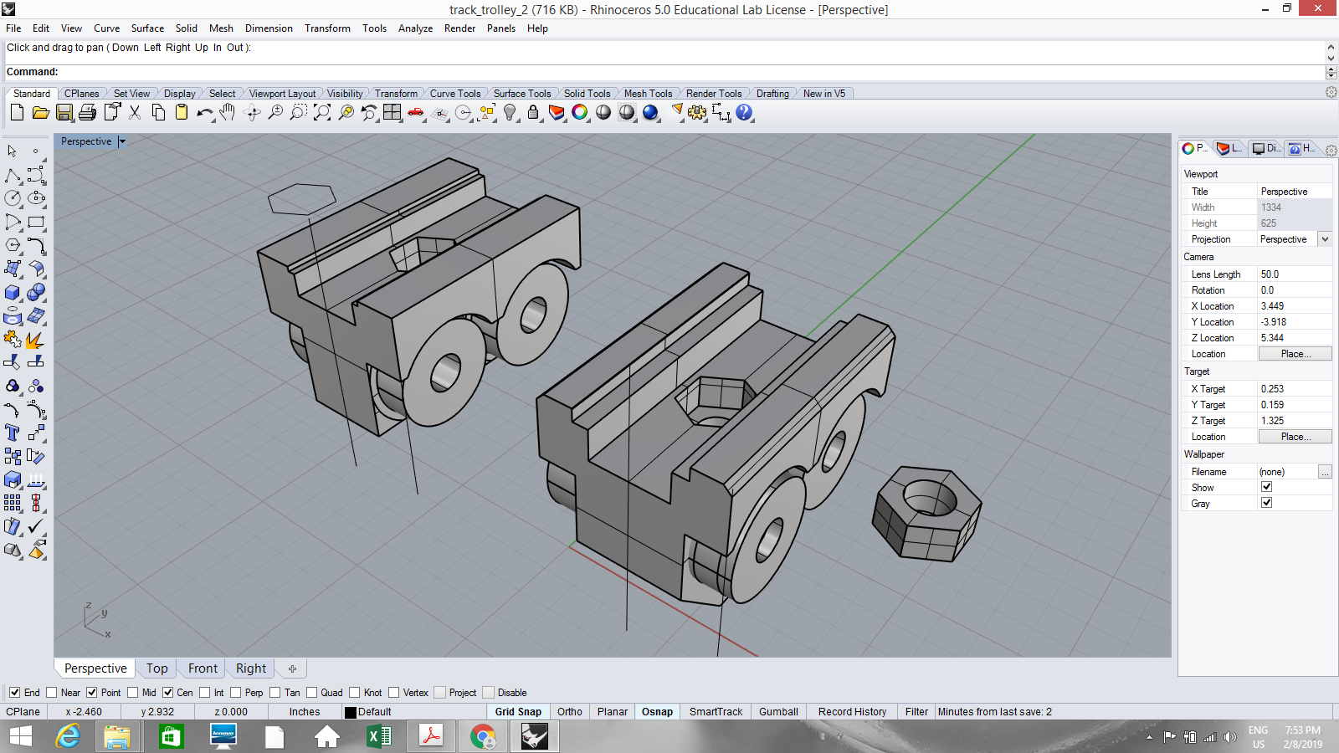Image resolution: width=1339 pixels, height=753 pixels.
Task: Enable the Near osnap checkbox
Action: 52,692
